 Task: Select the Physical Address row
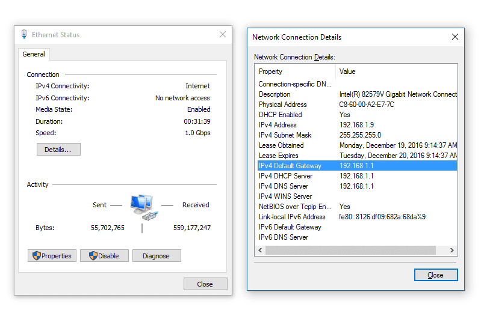(x=357, y=105)
